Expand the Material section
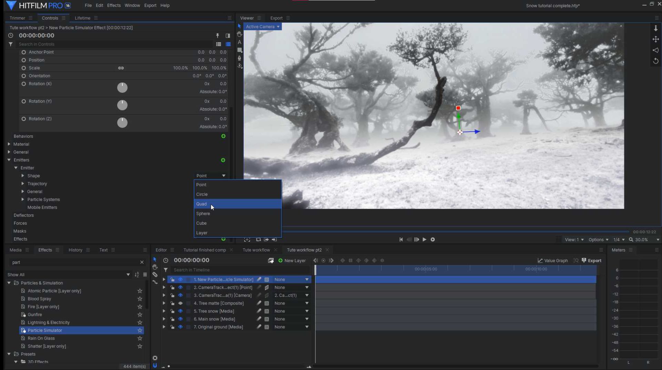Image resolution: width=662 pixels, height=370 pixels. tap(9, 144)
